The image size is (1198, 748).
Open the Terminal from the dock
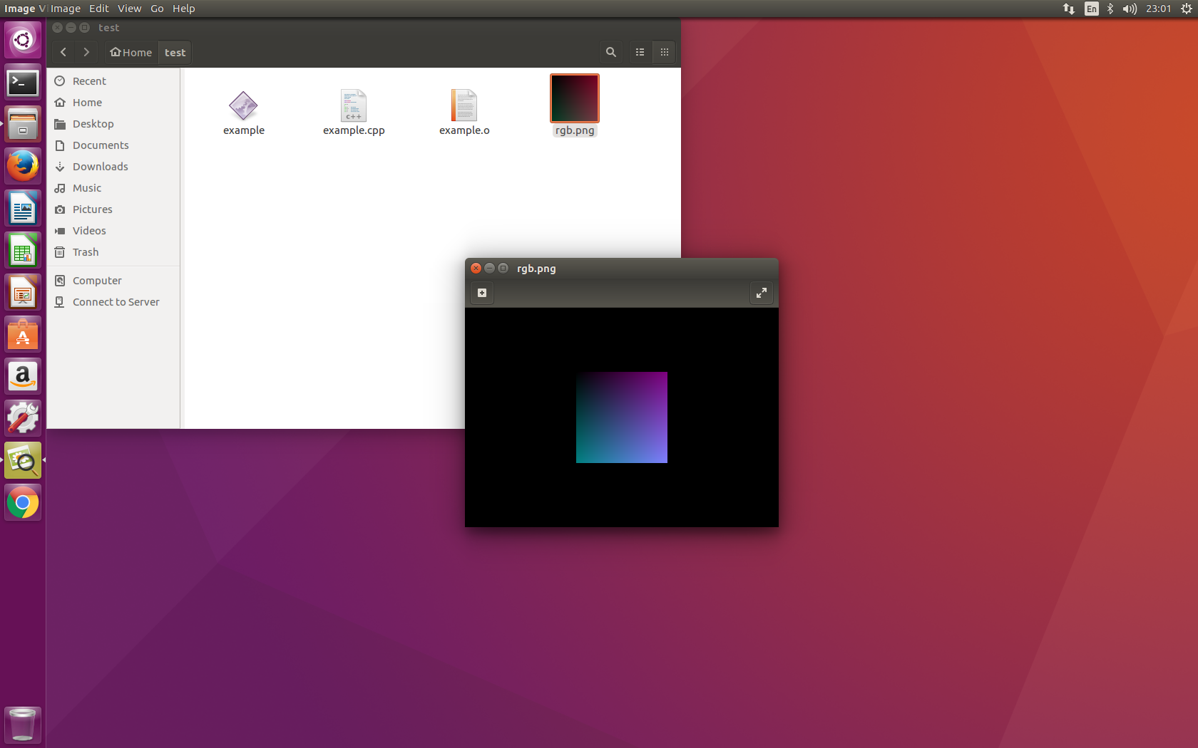23,82
